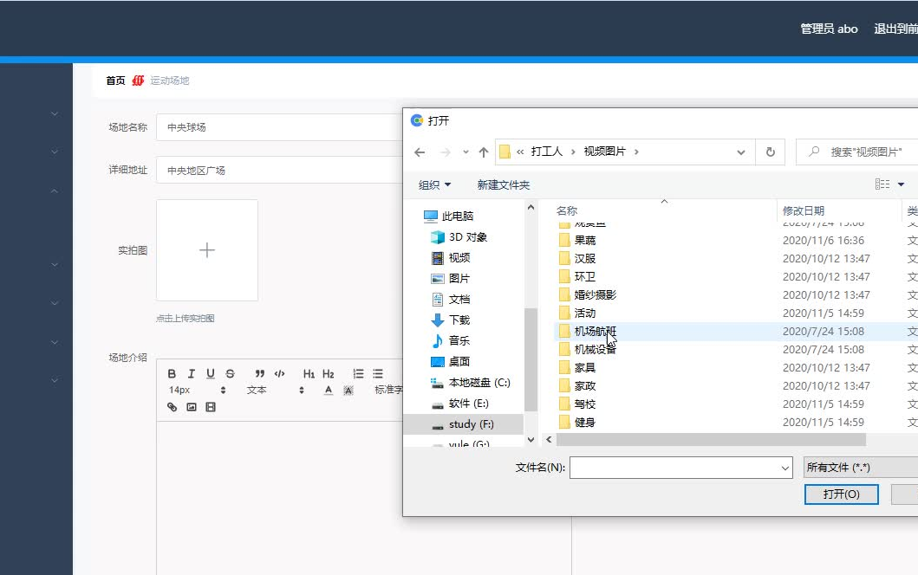Screen dimensions: 918x575
Task: Apply italic formatting to text
Action: pyautogui.click(x=192, y=373)
